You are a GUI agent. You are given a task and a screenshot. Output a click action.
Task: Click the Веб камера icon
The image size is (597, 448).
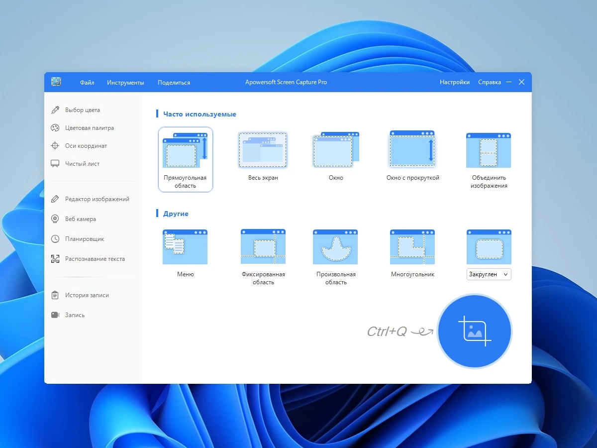[x=55, y=219]
